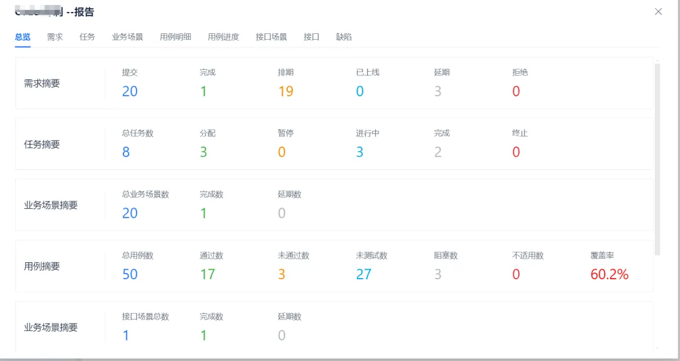Click the 排期 count of 19

[x=286, y=91]
